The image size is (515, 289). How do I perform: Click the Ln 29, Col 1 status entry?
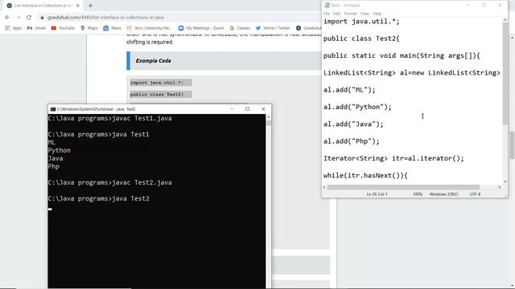tap(377, 194)
